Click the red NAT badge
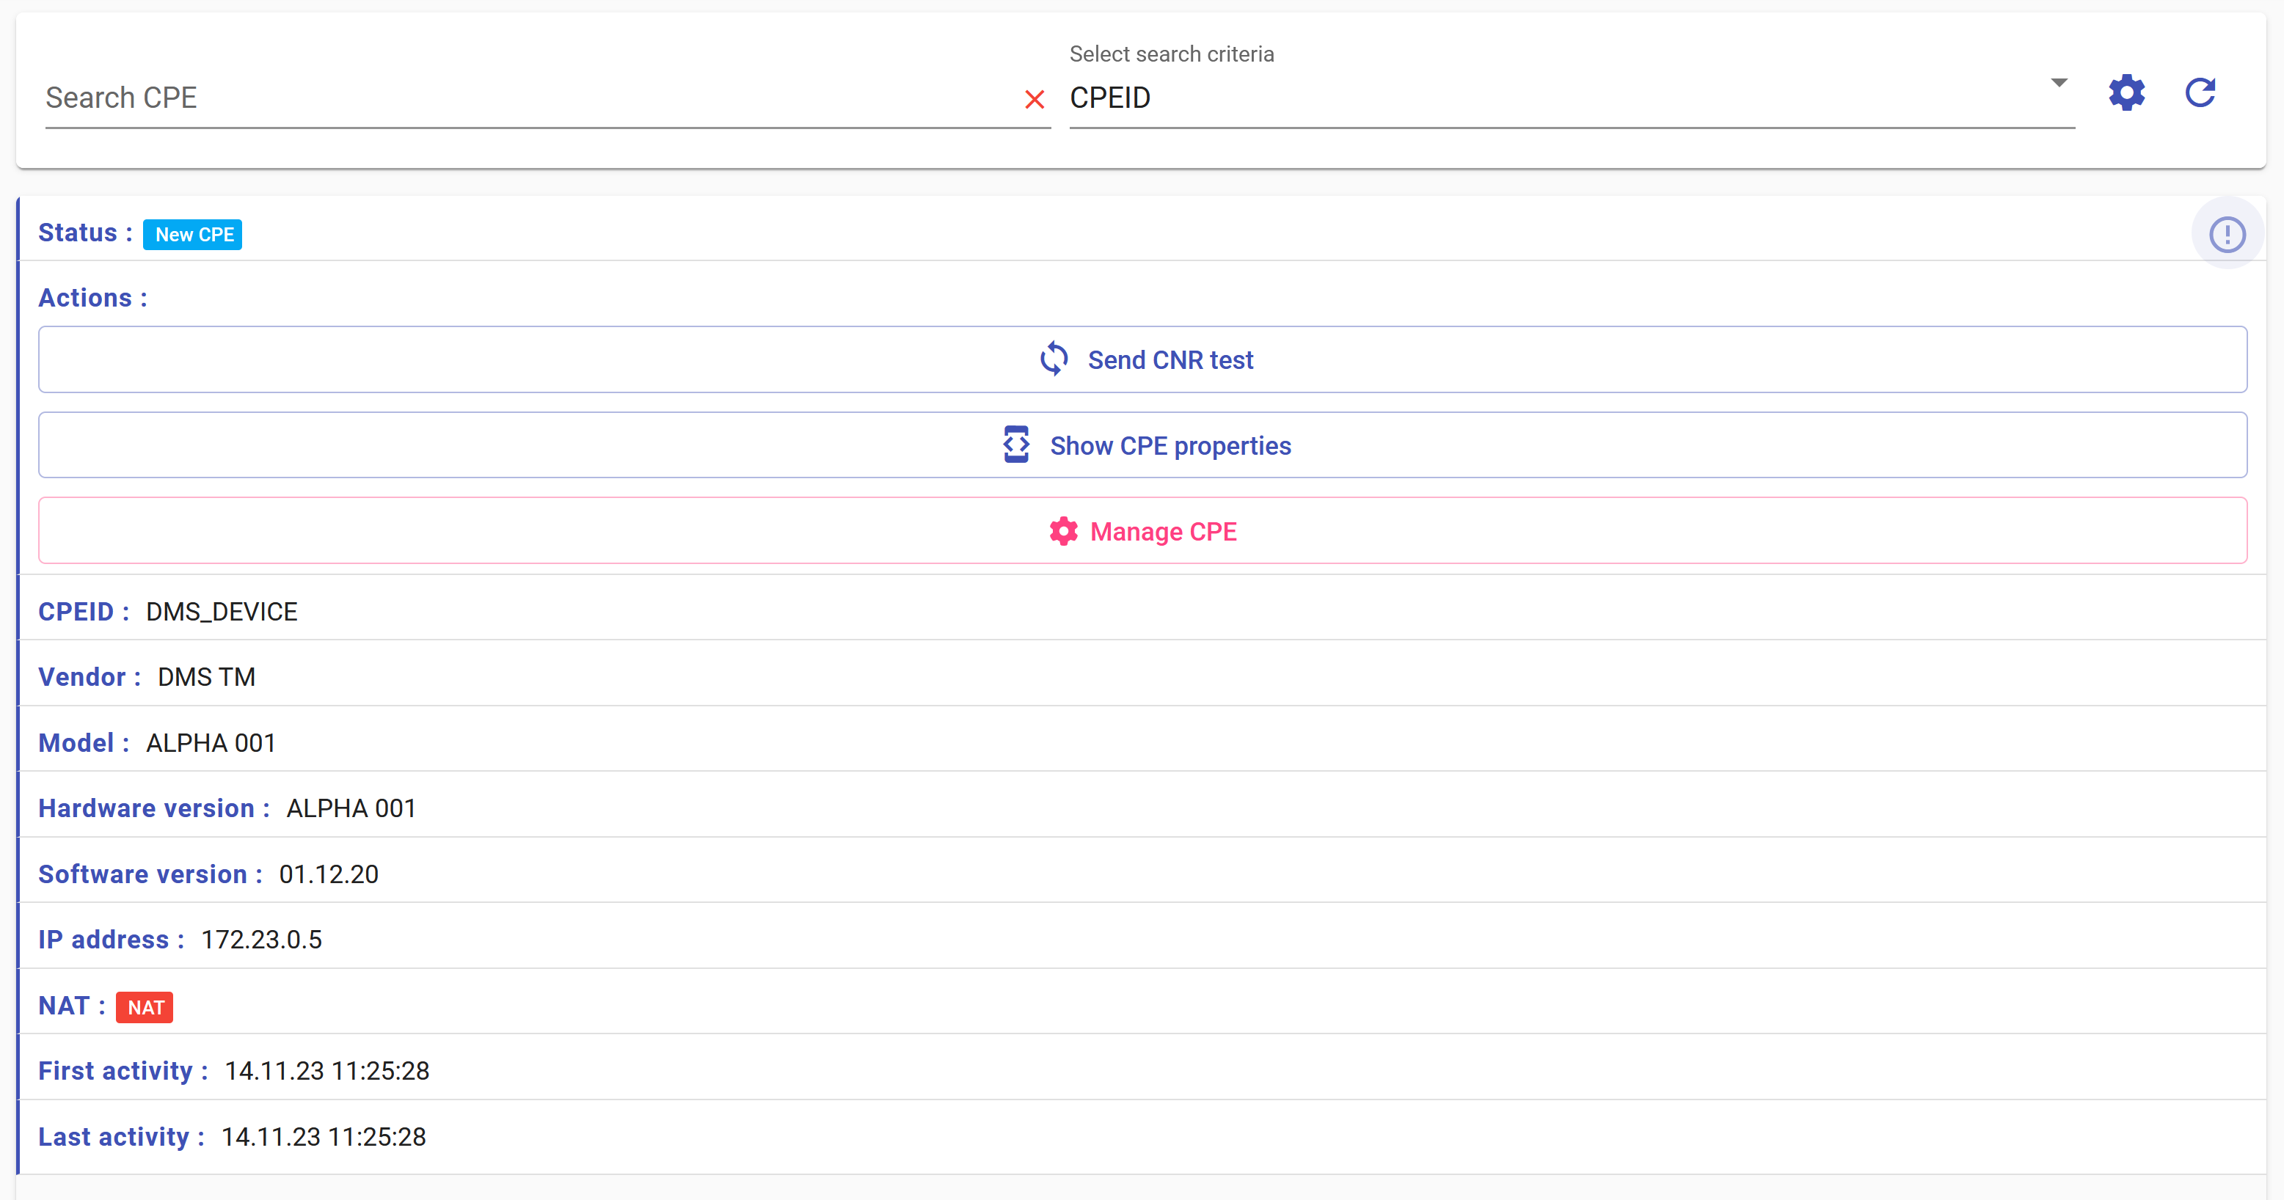The image size is (2284, 1200). [145, 1007]
